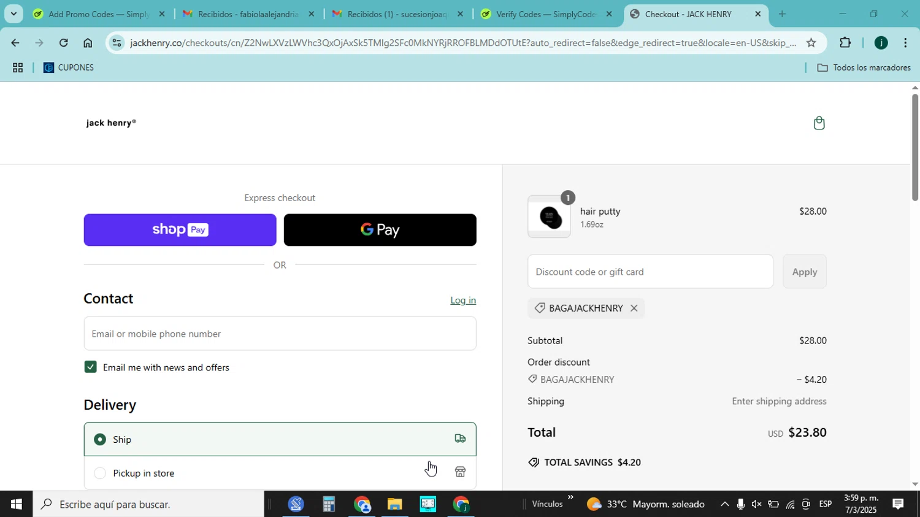Open the apps grid in bookmarks bar
Image resolution: width=920 pixels, height=517 pixels.
[18, 68]
